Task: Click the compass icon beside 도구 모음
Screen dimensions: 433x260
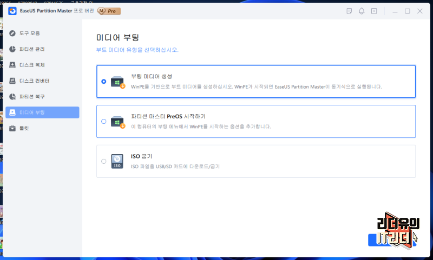Action: click(12, 34)
